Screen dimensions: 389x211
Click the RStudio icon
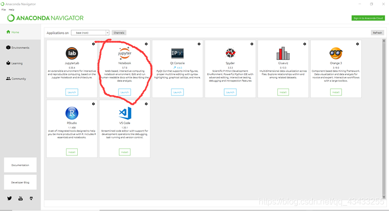pyautogui.click(x=72, y=113)
